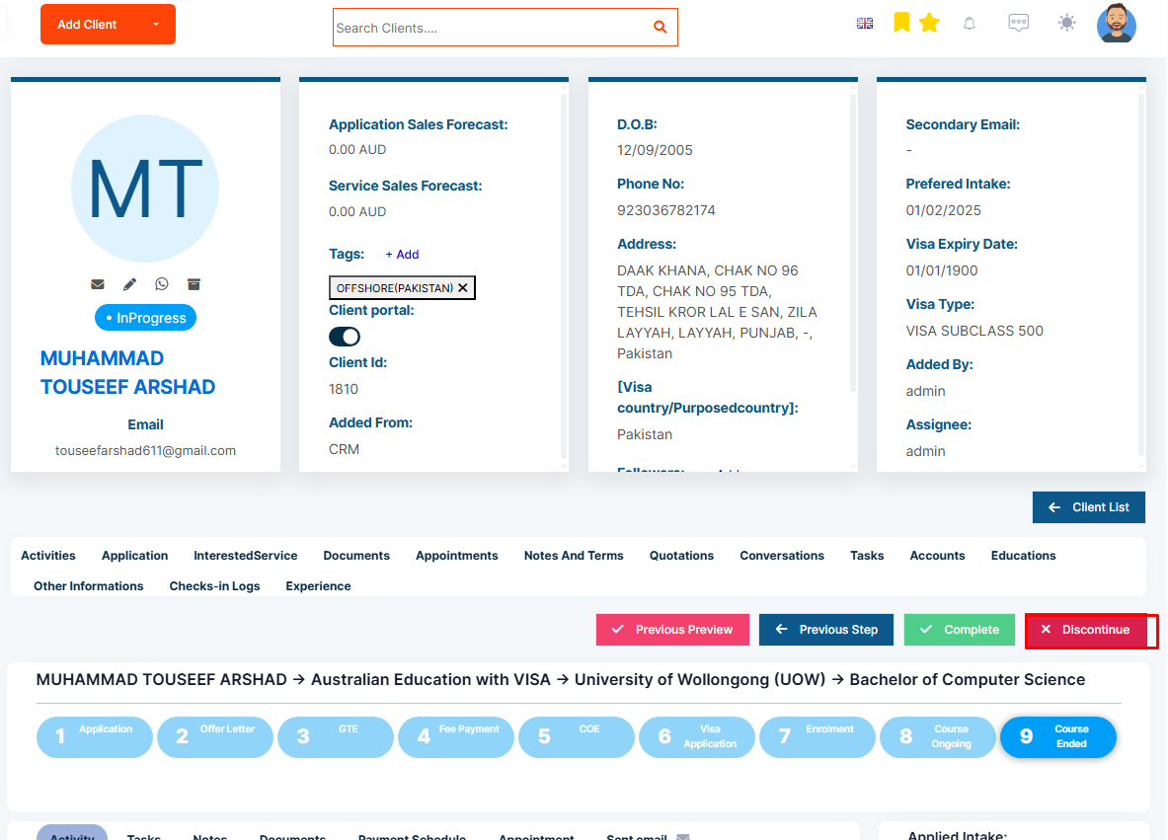This screenshot has height=840, width=1168.
Task: Click the + Add tags link
Action: (x=402, y=255)
